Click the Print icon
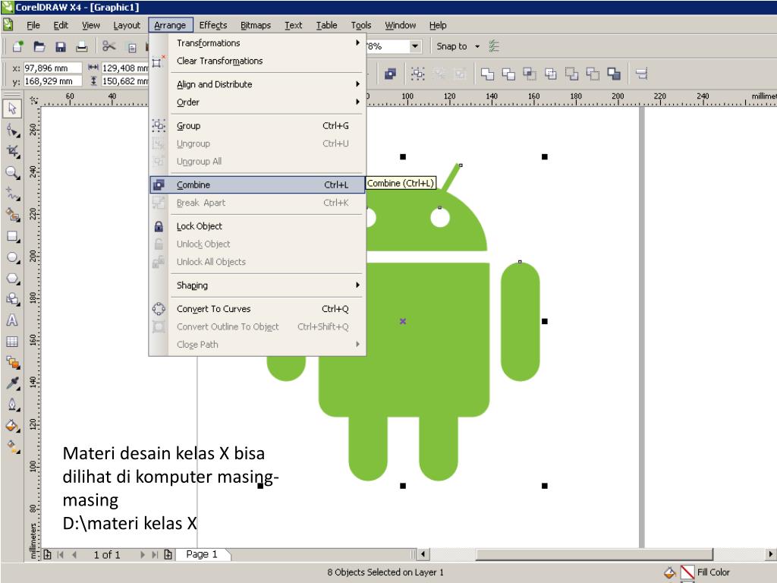This screenshot has width=777, height=583. tap(81, 46)
